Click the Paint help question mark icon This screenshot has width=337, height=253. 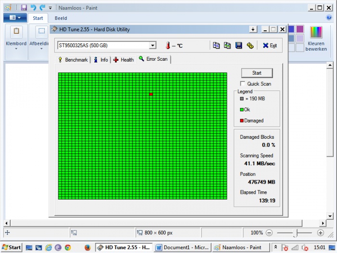(329, 17)
